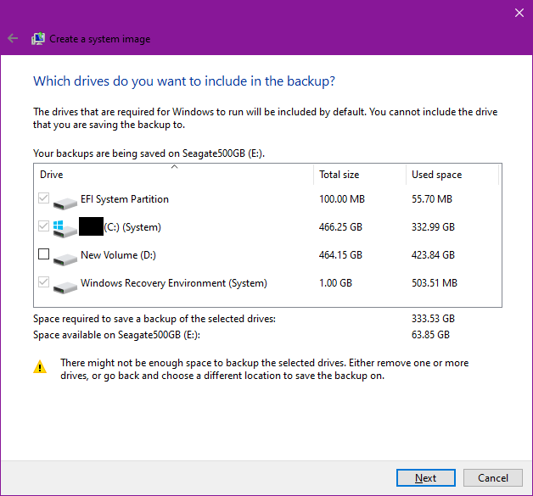Check the New Volume (D:) checkbox

[44, 254]
